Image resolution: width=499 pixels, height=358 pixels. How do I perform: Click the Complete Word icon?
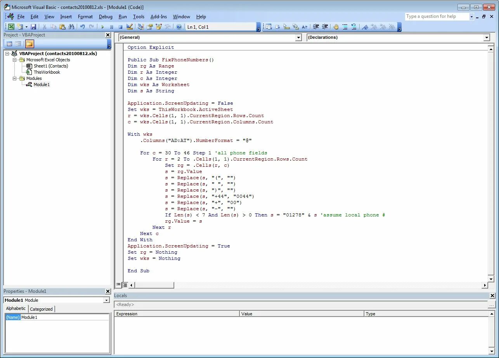(x=305, y=27)
